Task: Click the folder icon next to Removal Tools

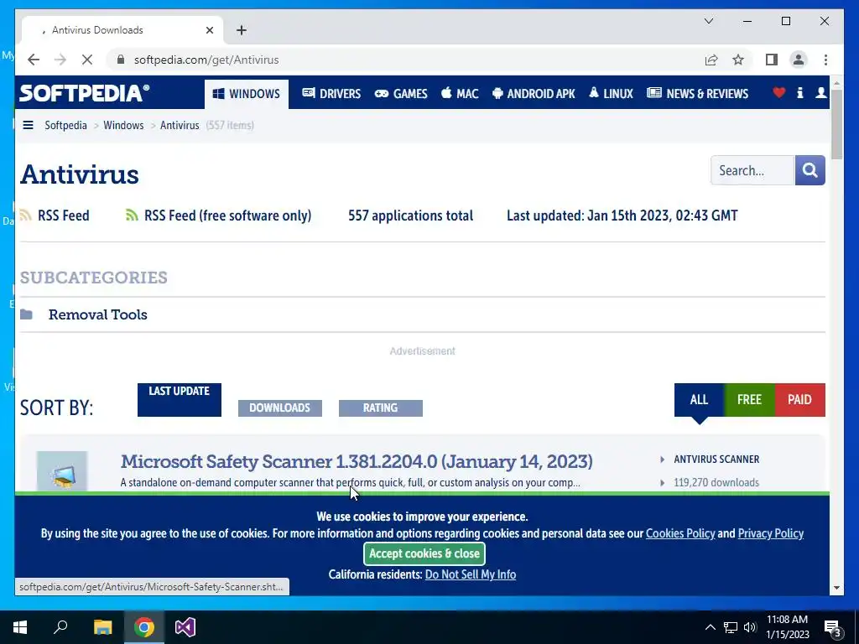Action: [x=26, y=314]
